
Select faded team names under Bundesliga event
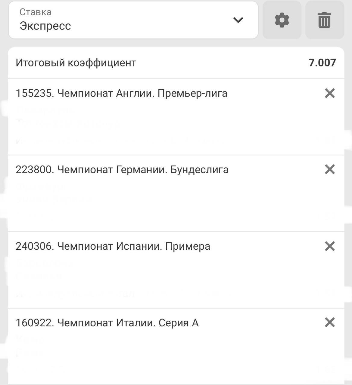pyautogui.click(x=54, y=193)
